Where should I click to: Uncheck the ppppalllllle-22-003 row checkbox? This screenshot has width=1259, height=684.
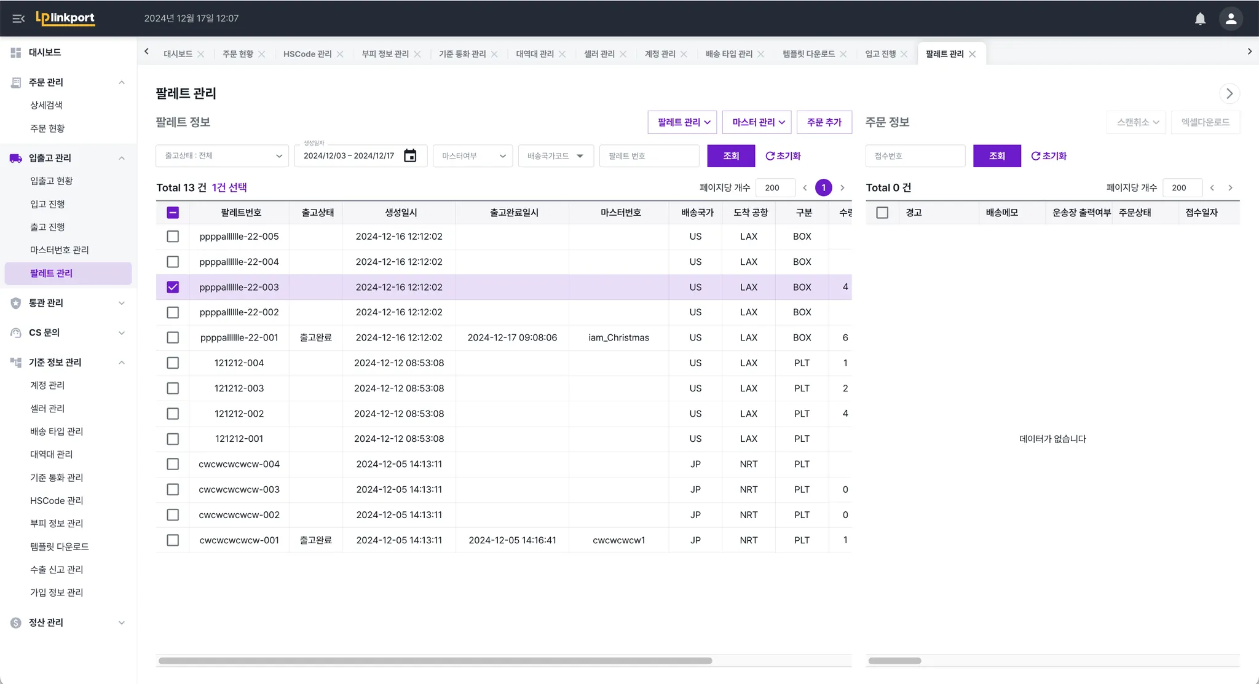[173, 287]
